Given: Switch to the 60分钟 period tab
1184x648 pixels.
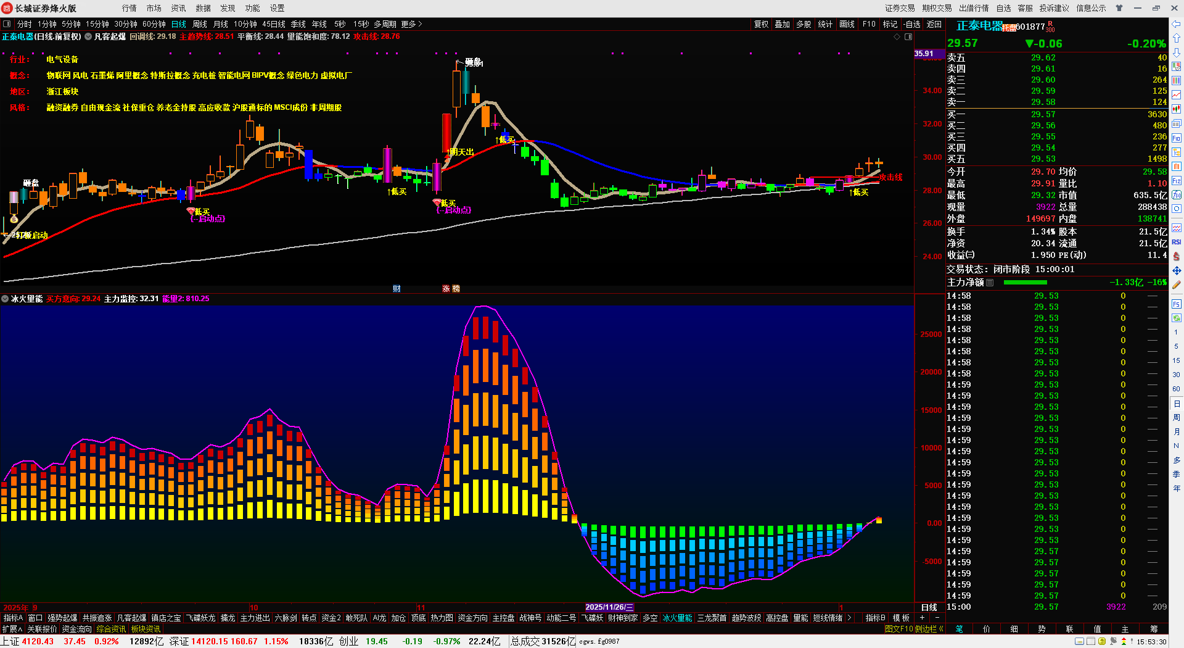Looking at the screenshot, I should (154, 24).
